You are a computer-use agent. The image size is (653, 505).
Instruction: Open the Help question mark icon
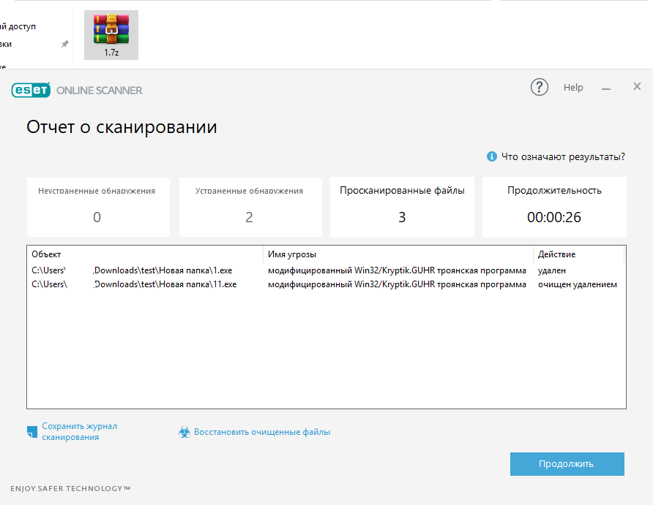coord(540,87)
